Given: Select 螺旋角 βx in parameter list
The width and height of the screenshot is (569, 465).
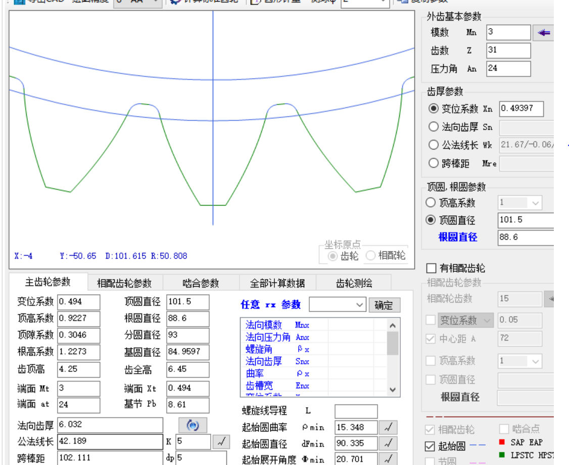Looking at the screenshot, I should tap(277, 349).
